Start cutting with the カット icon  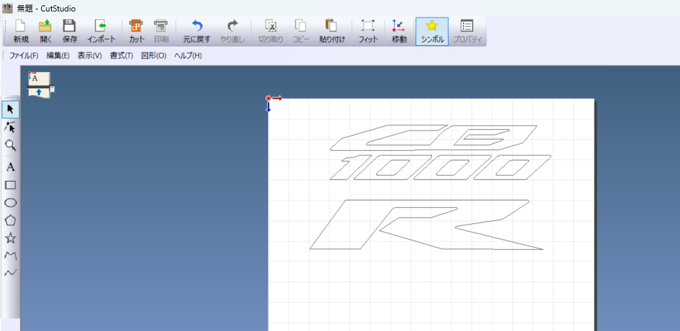click(x=137, y=31)
